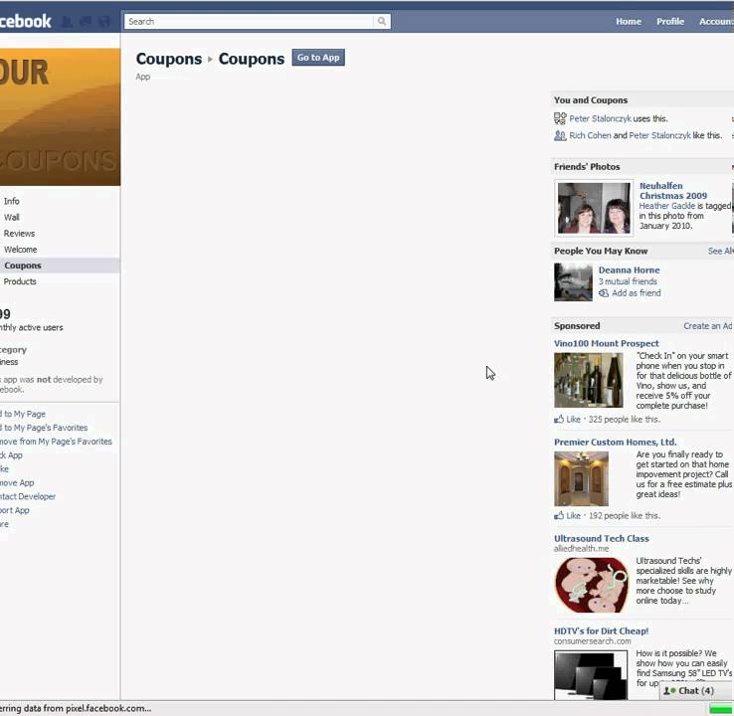The height and width of the screenshot is (716, 734).
Task: Click See All in People You May Know
Action: [720, 252]
